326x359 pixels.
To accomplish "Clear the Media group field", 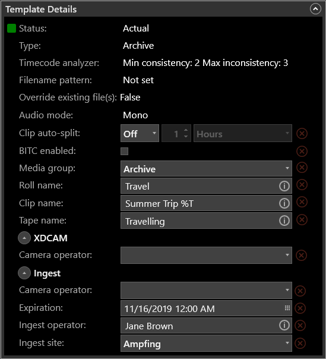I will click(302, 168).
